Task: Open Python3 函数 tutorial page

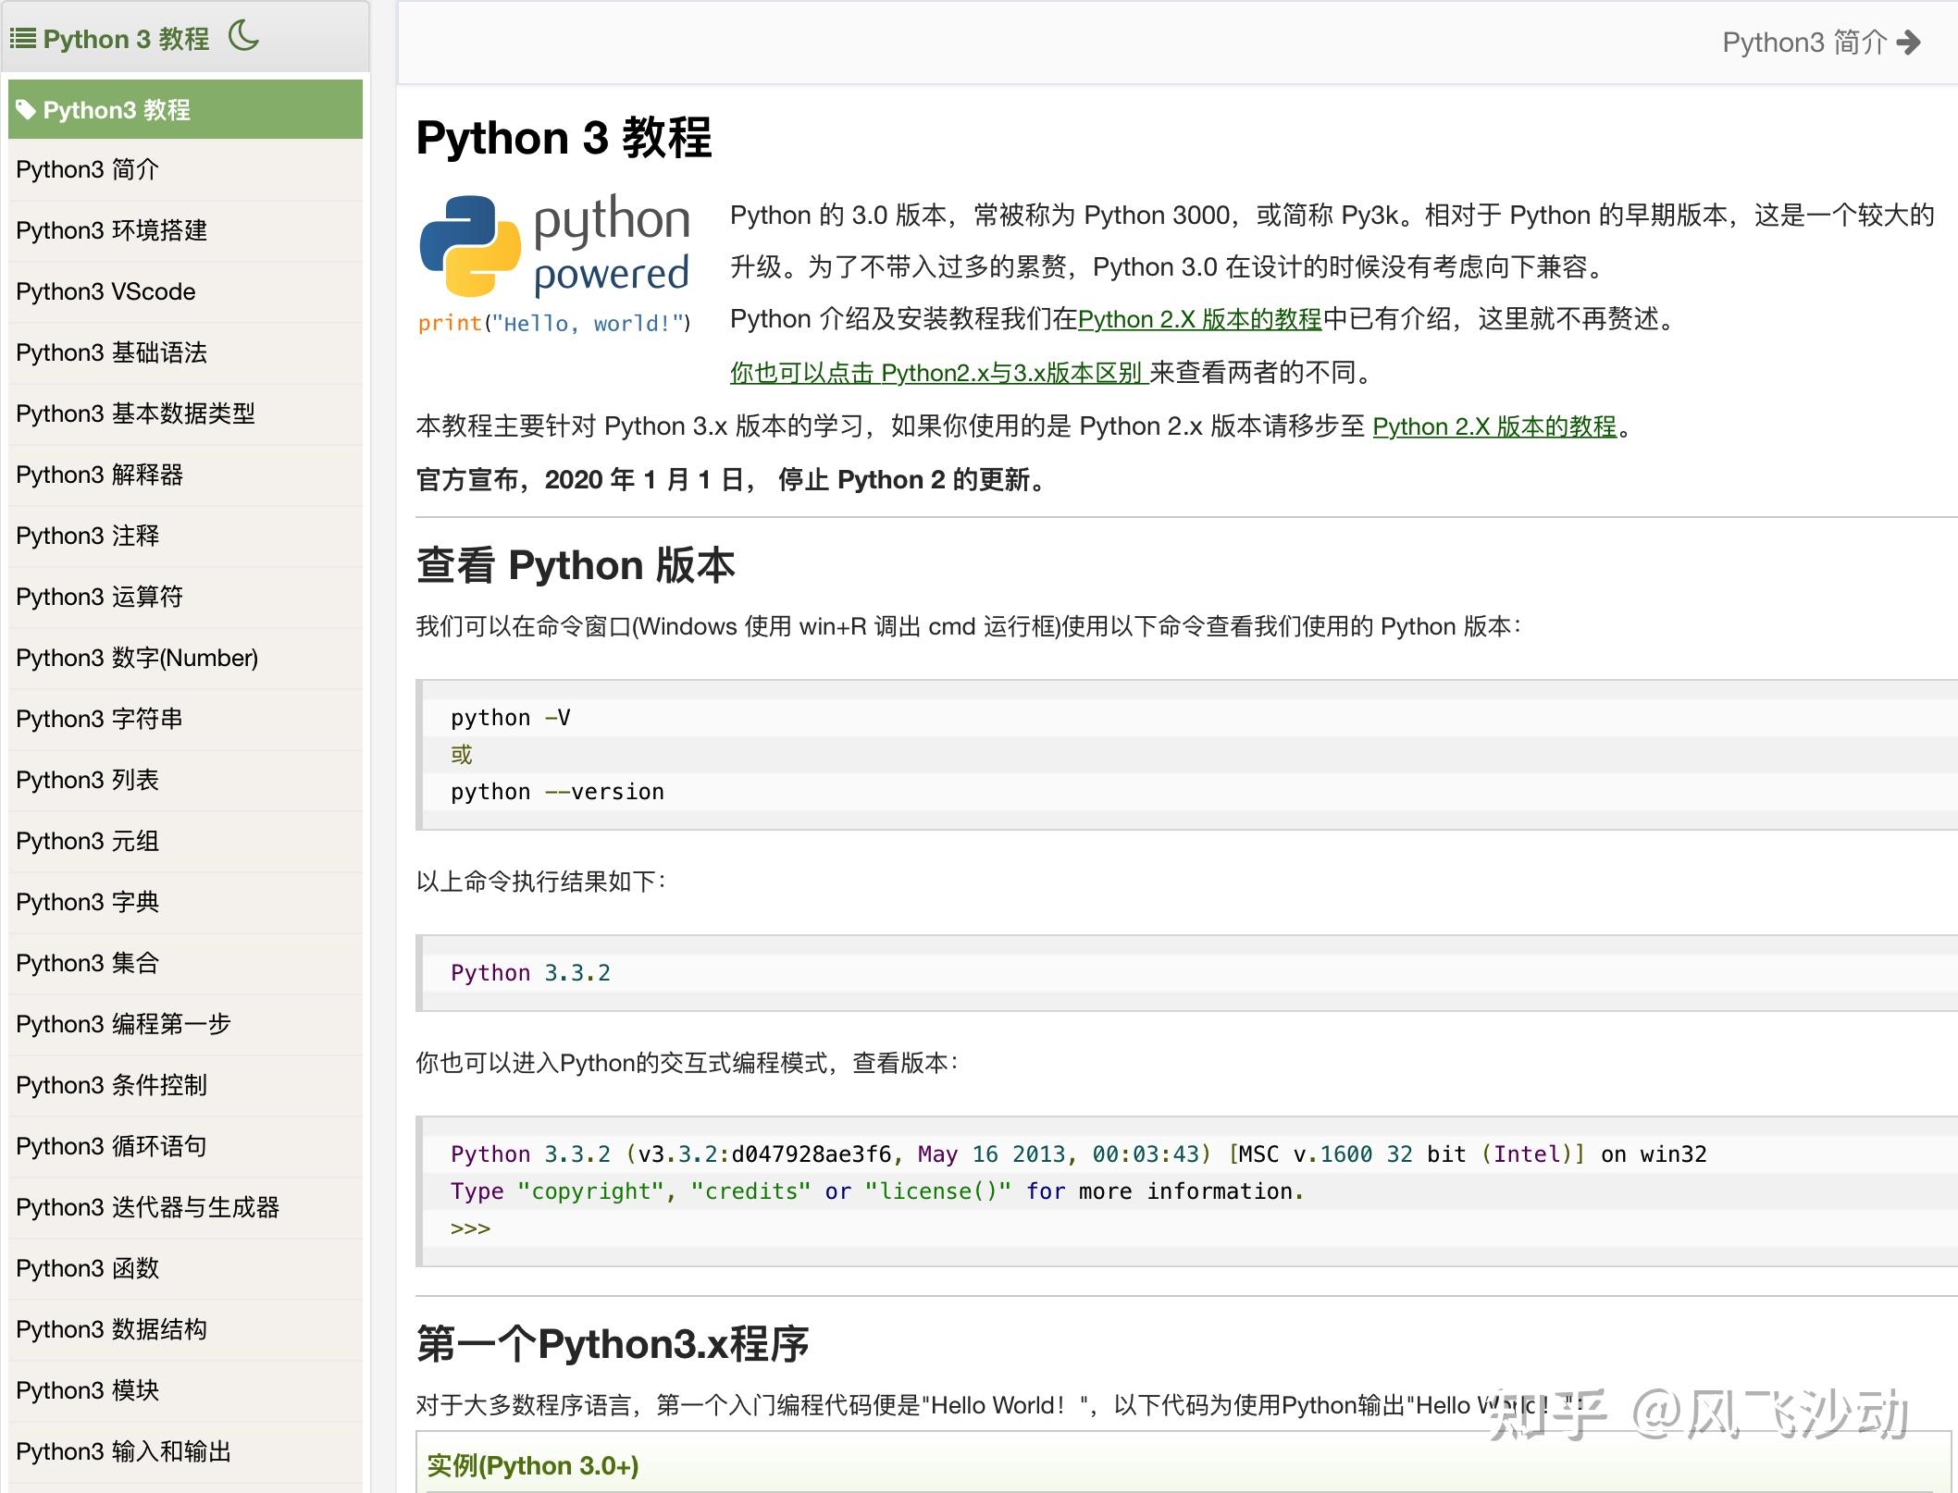Action: (x=88, y=1268)
